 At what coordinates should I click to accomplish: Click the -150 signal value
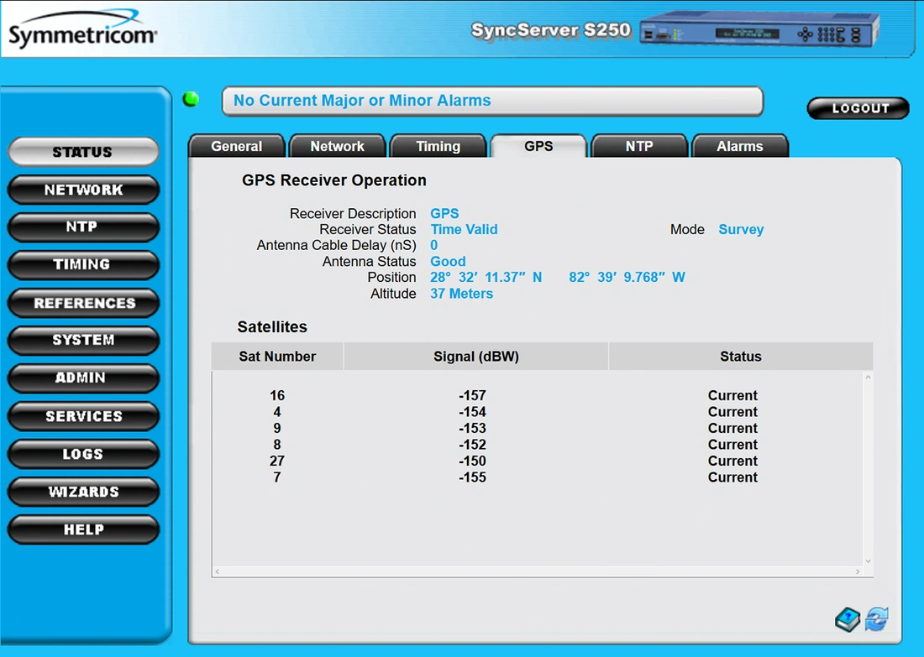(473, 461)
